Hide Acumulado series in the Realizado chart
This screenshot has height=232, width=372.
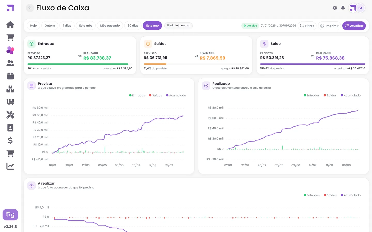click(x=351, y=95)
